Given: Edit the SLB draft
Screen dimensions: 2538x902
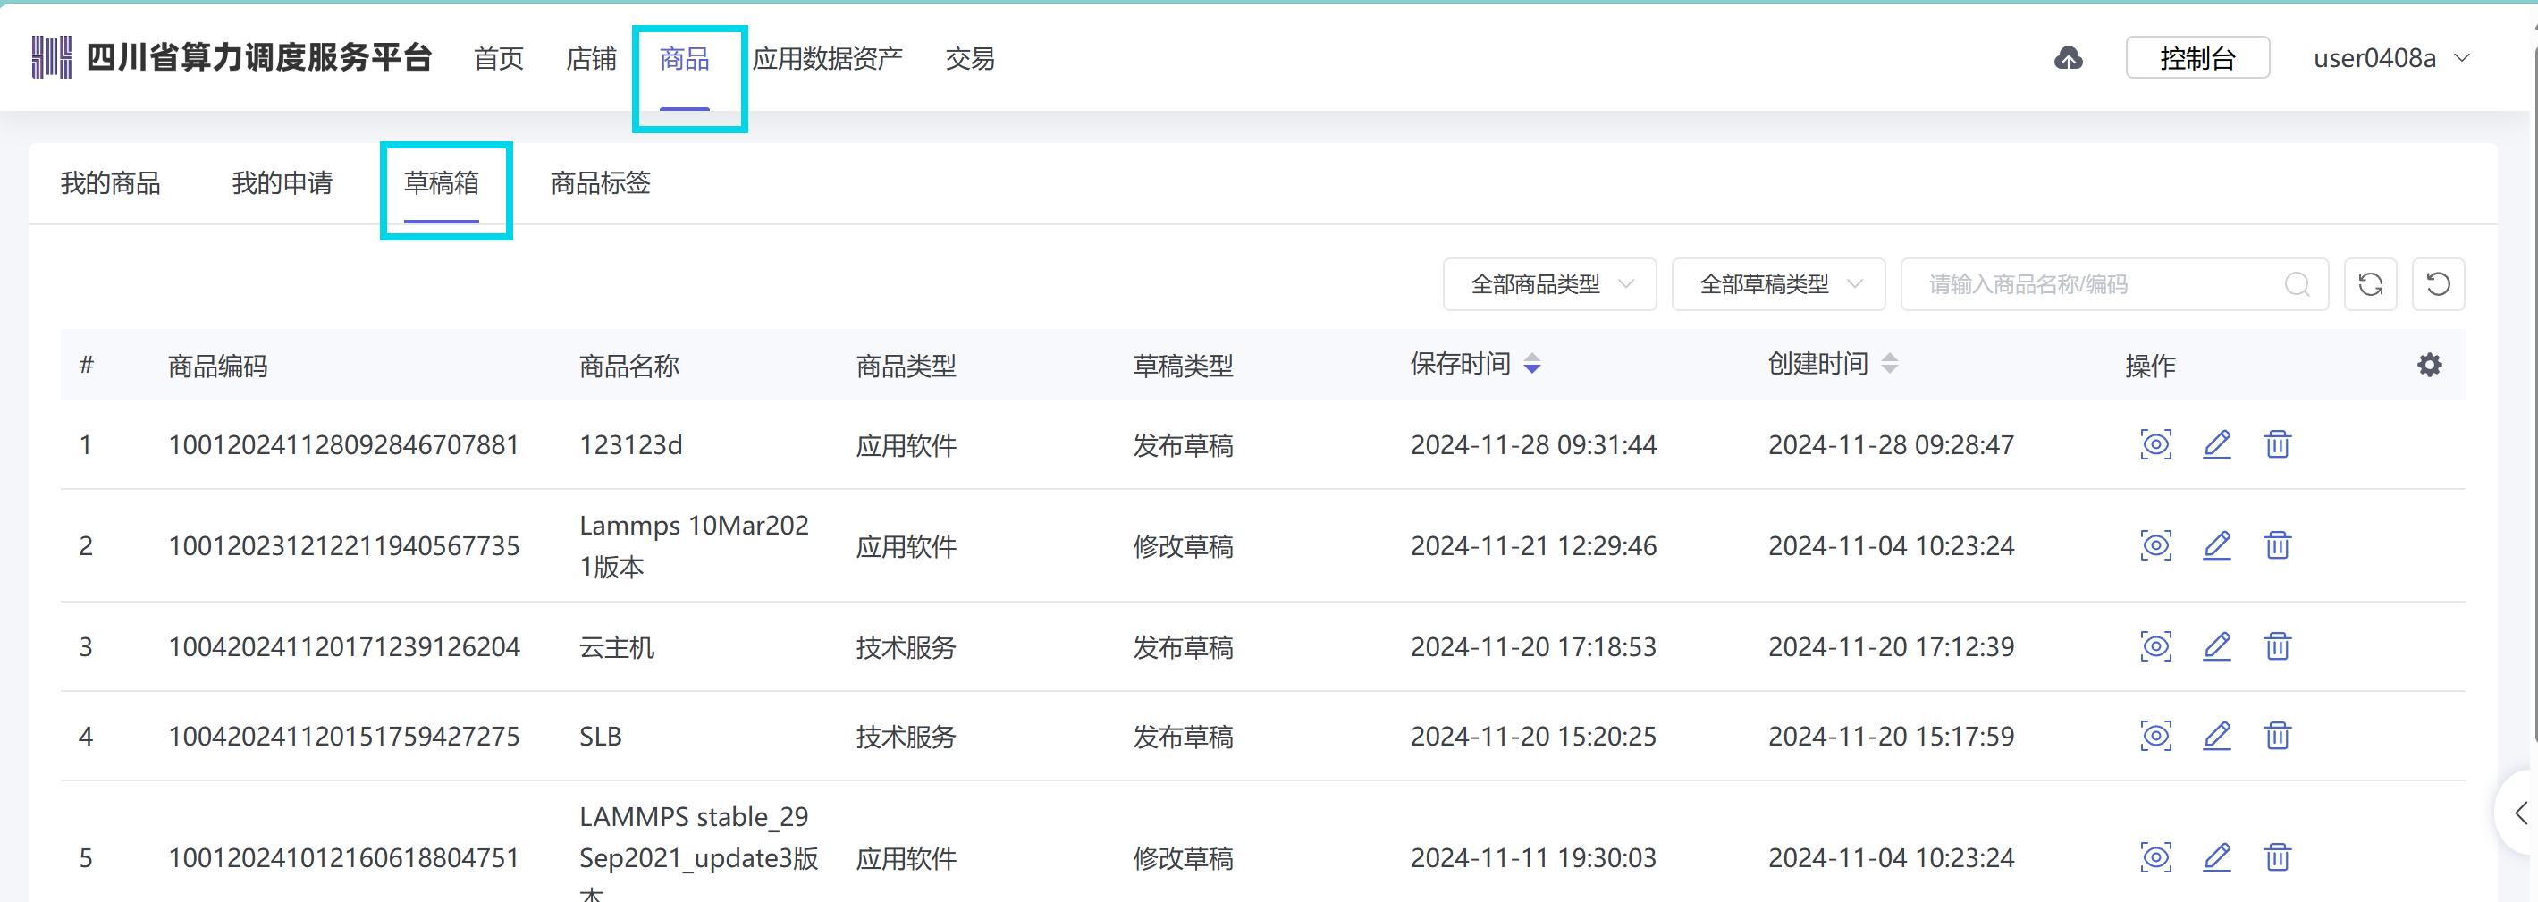Looking at the screenshot, I should pyautogui.click(x=2217, y=736).
